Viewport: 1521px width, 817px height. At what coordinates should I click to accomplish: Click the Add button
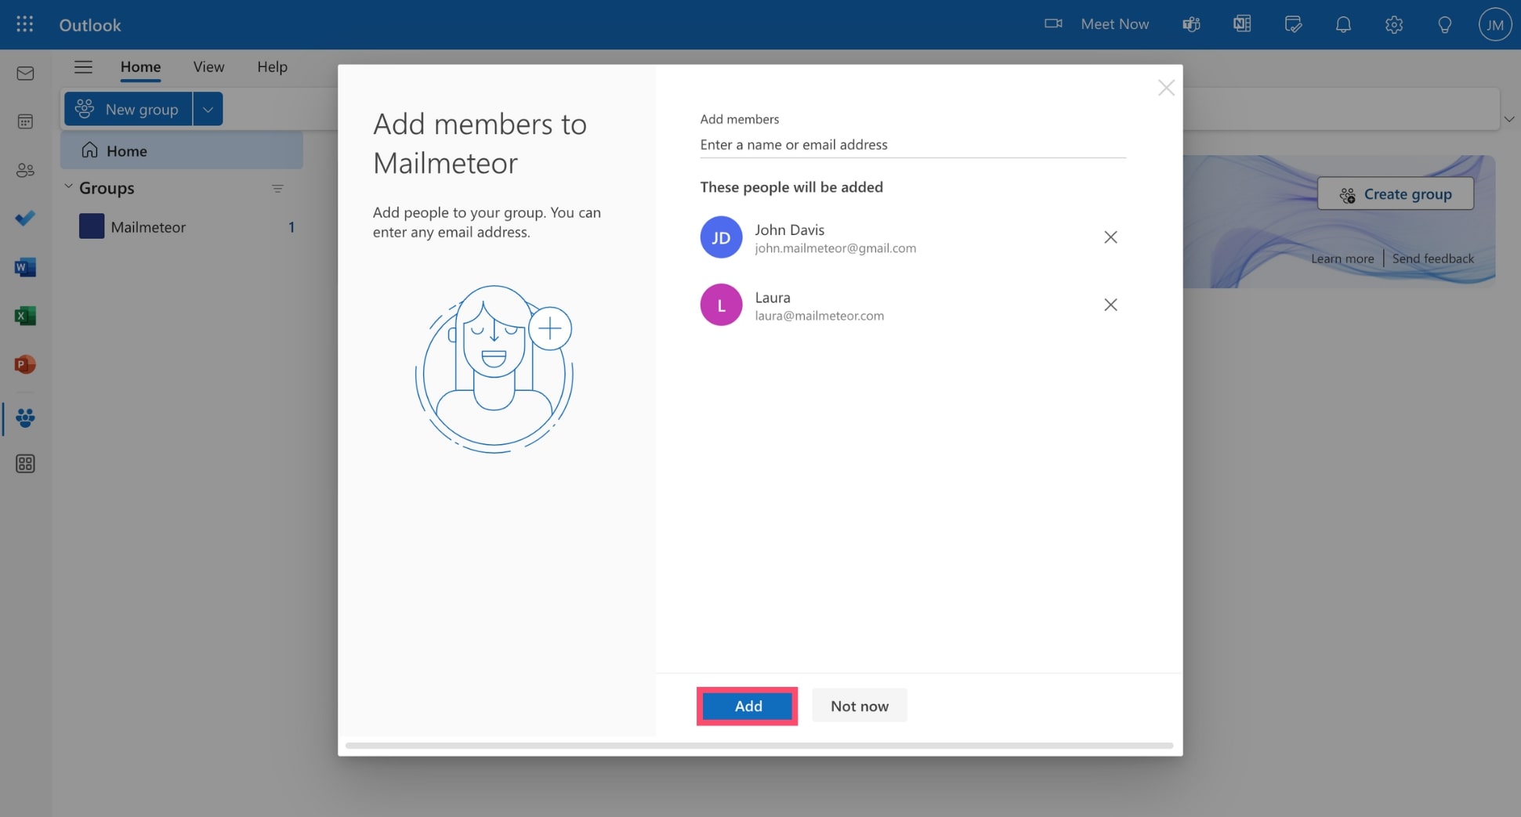point(748,706)
